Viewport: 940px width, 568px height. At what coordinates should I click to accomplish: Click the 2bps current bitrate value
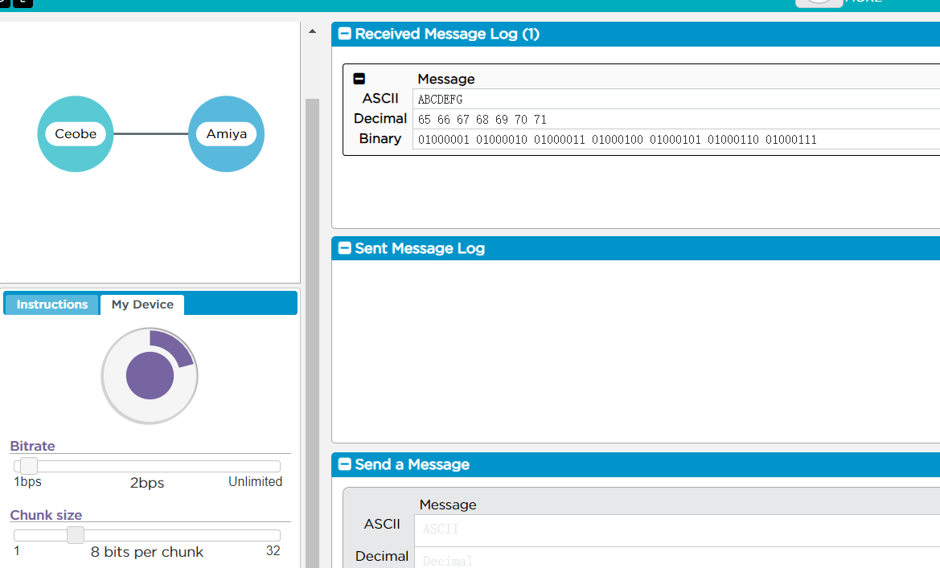[x=147, y=483]
